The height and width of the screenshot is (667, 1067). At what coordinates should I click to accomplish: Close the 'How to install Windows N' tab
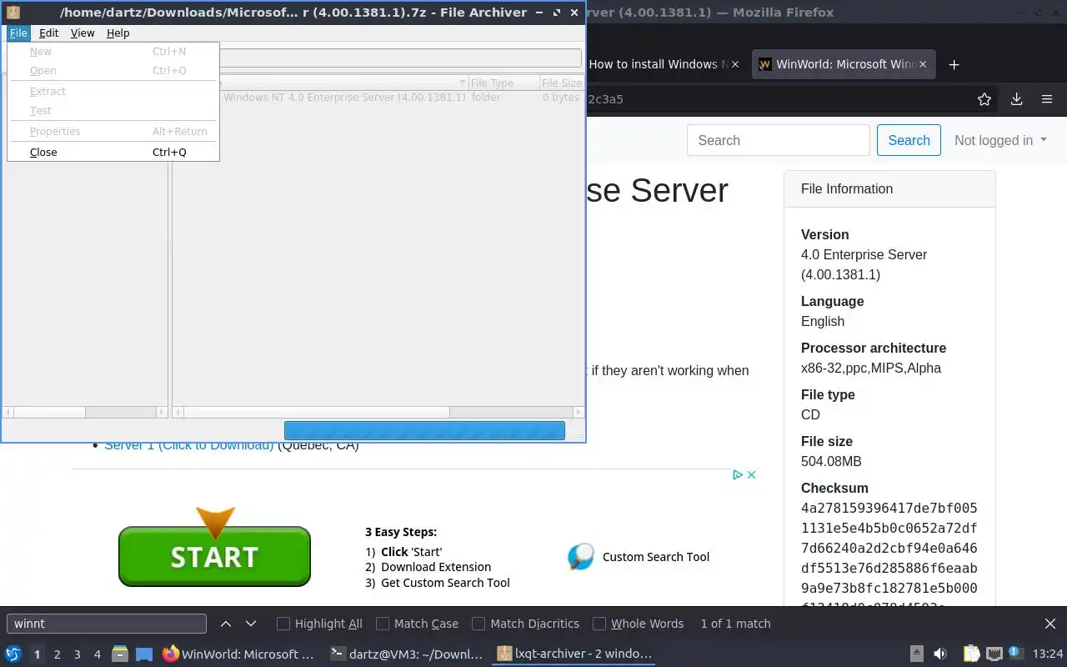(734, 64)
